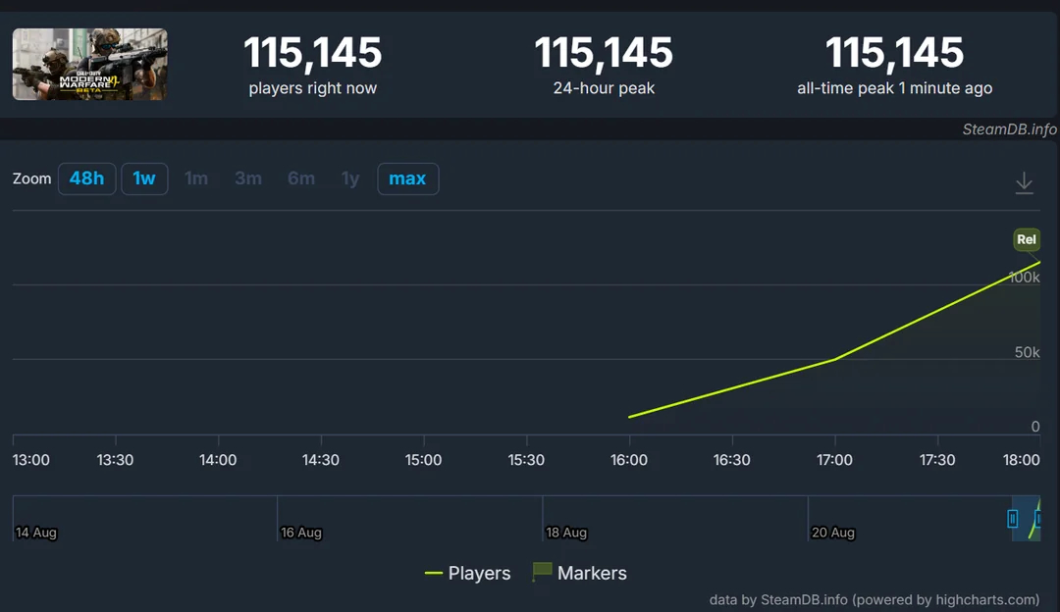Viewport: 1060px width, 612px height.
Task: Click the 17:00 axis label
Action: (834, 460)
